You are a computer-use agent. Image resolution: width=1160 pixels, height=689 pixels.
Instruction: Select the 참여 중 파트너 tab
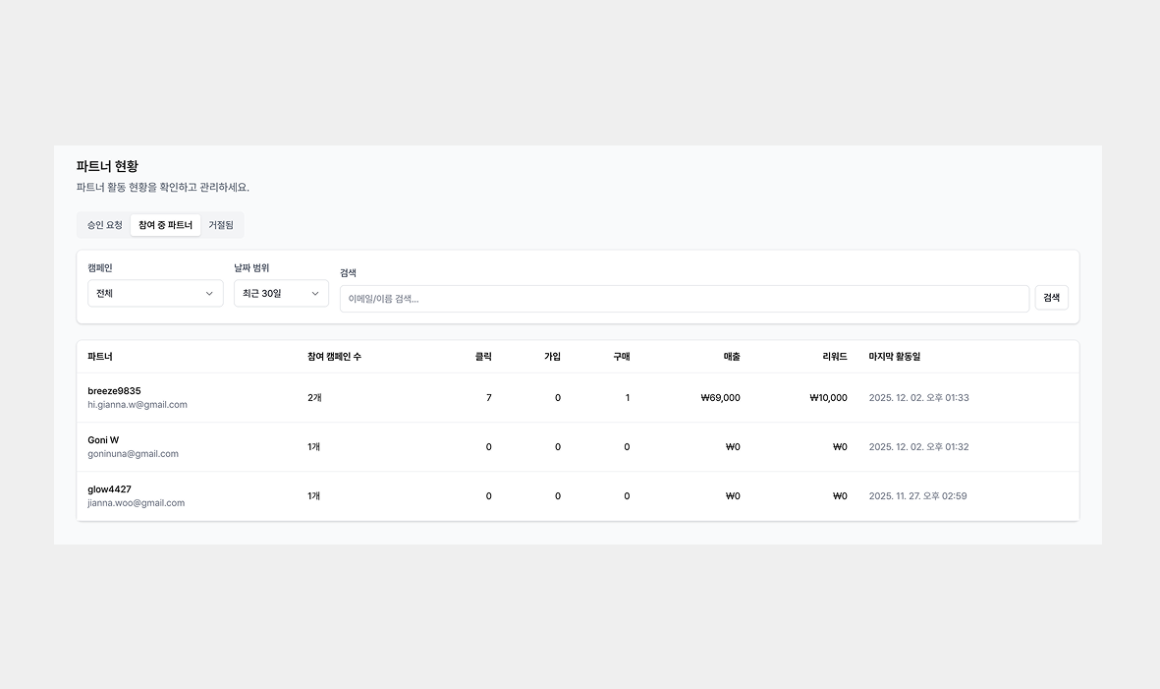(x=165, y=225)
